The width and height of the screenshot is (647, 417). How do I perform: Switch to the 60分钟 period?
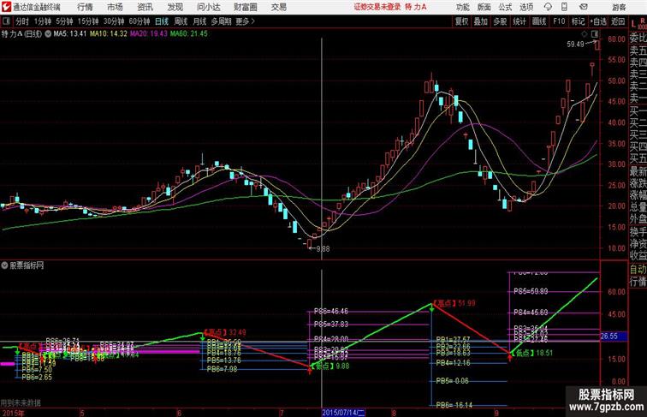click(x=139, y=21)
